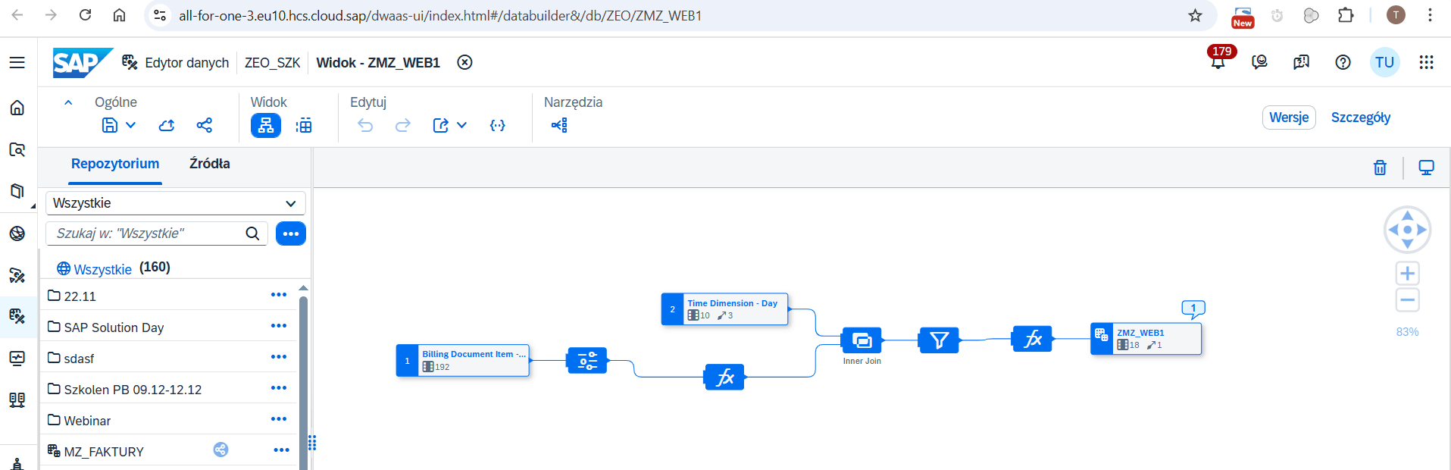Image resolution: width=1451 pixels, height=470 pixels.
Task: Open the curly braces code preview icon
Action: coord(498,125)
